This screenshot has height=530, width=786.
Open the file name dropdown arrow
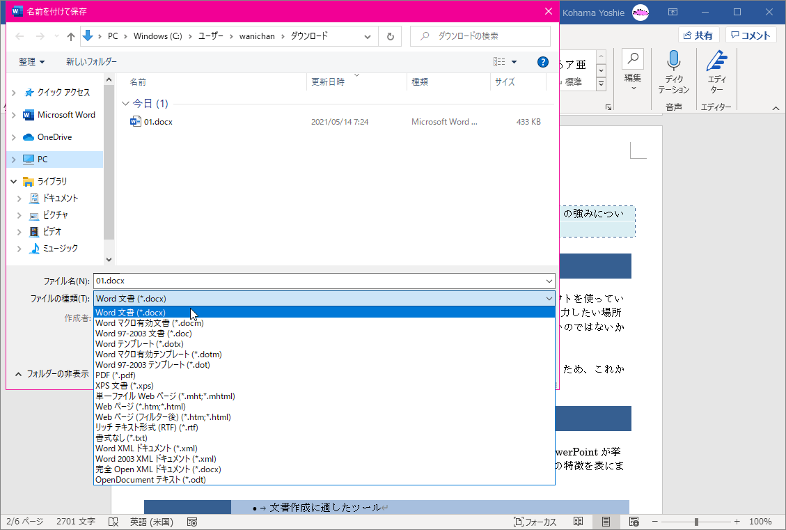point(549,281)
